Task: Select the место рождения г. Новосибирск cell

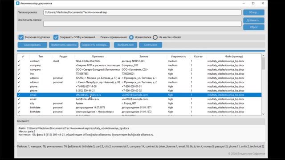Action: pyautogui.click(x=95, y=112)
